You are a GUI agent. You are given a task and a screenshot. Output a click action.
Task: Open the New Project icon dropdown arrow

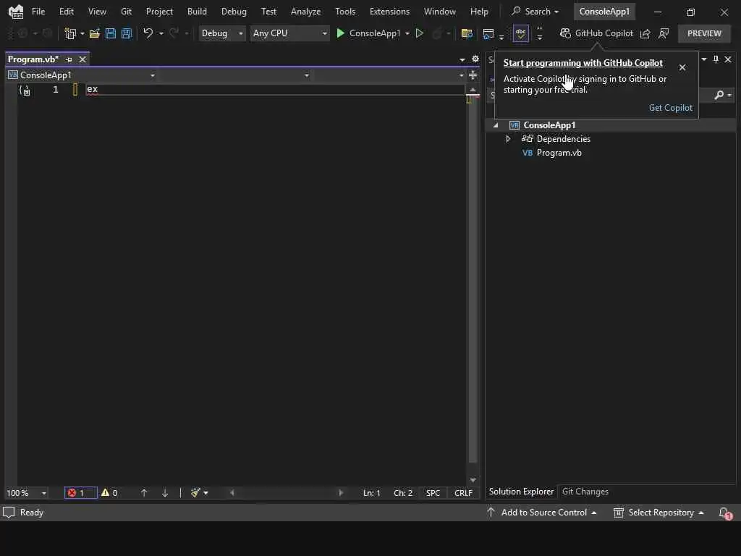(82, 33)
